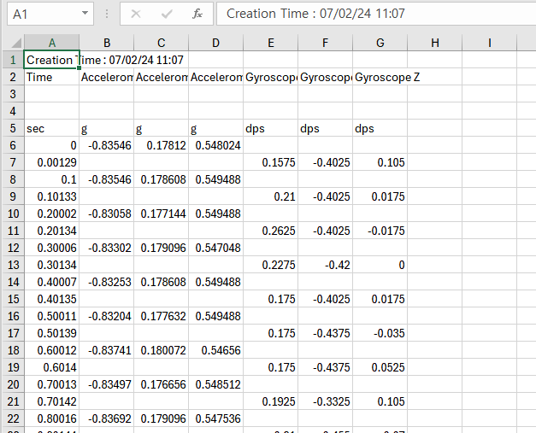Click the Enter checkmark icon in formula bar

pos(167,14)
